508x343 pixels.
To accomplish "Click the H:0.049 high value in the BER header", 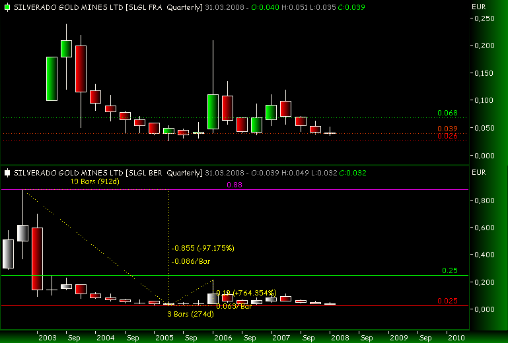I will [x=295, y=173].
